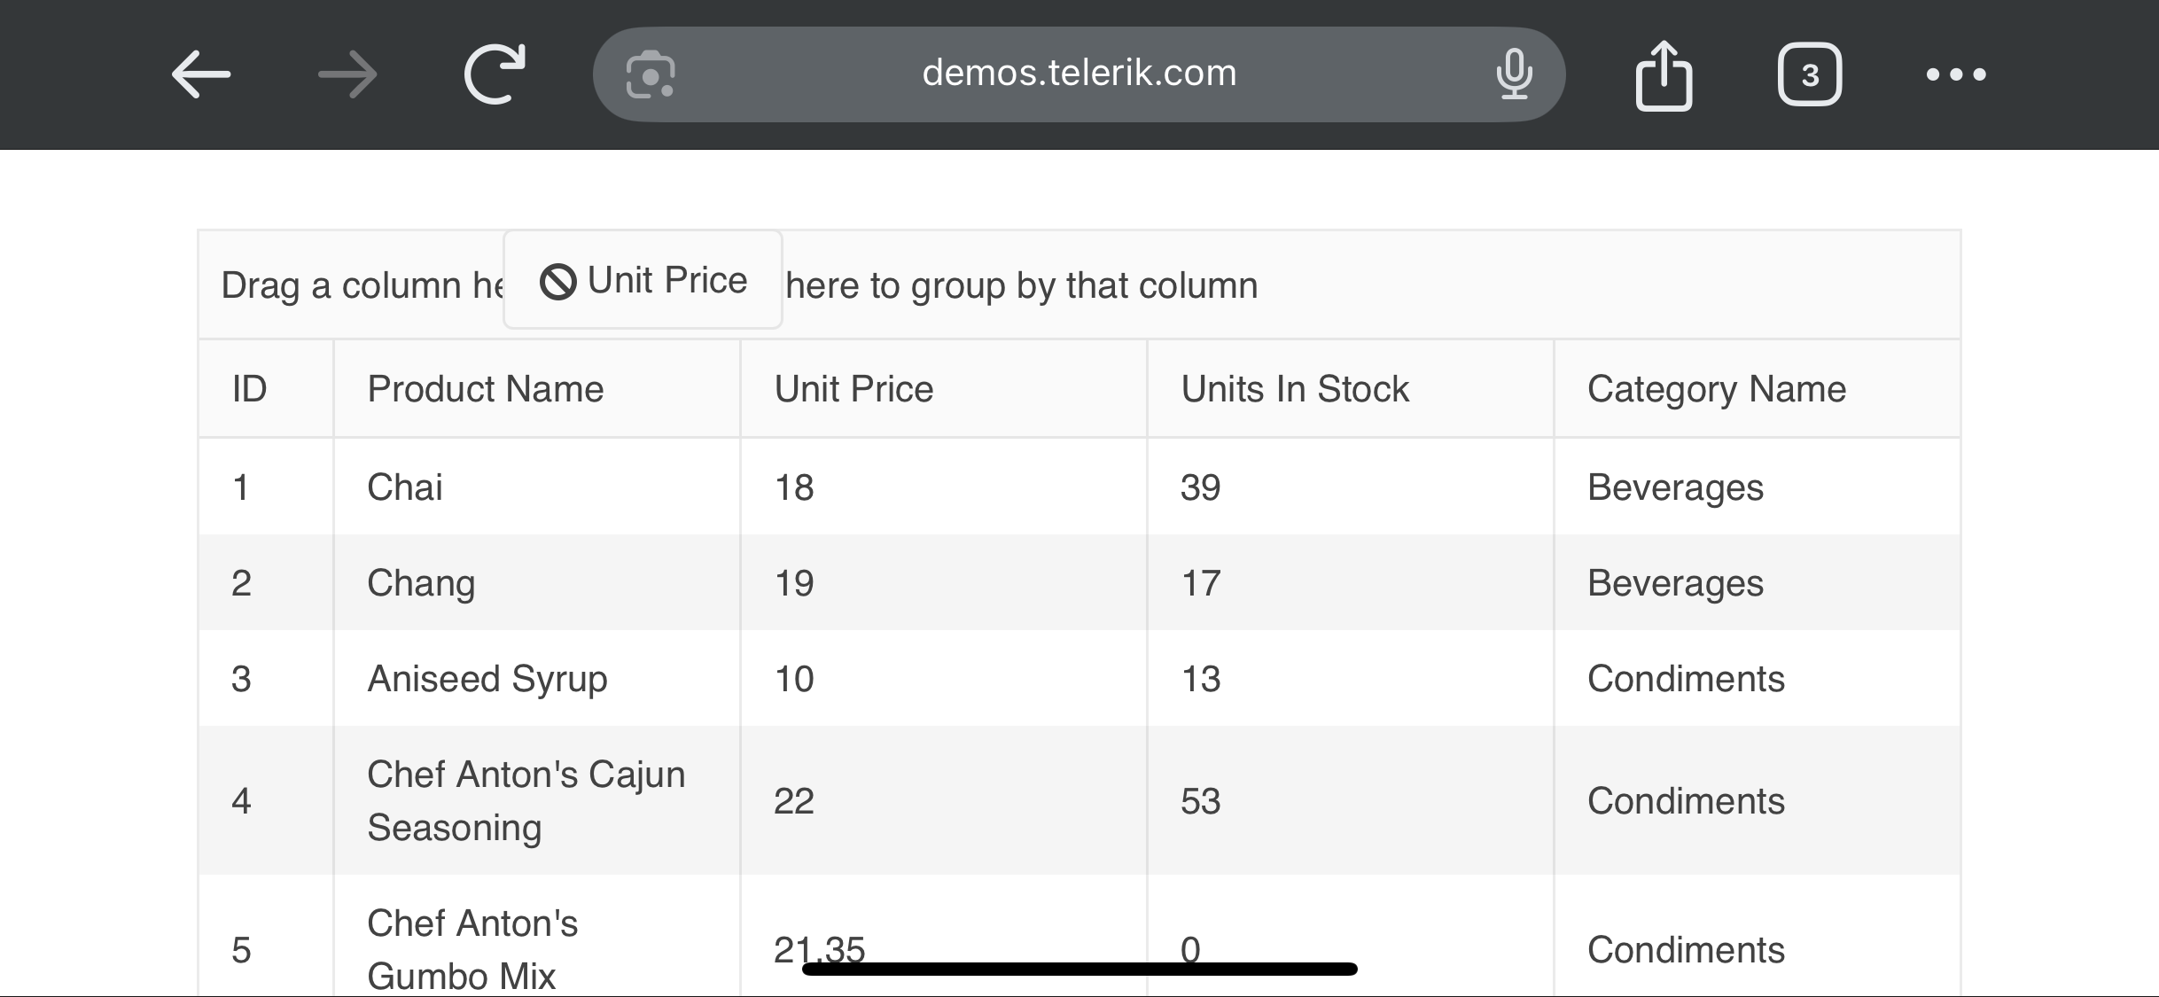Screen dimensions: 2159x997
Task: Tap the browser back arrow
Action: pyautogui.click(x=201, y=74)
